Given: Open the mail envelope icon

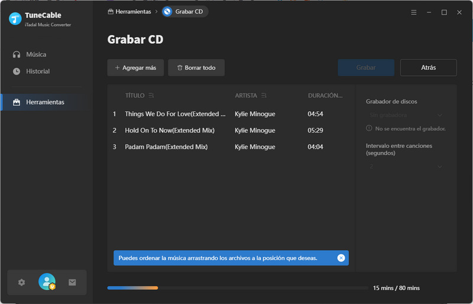Looking at the screenshot, I should click(x=72, y=282).
